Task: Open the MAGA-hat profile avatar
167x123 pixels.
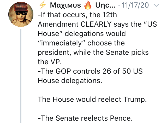Action: (x=21, y=14)
